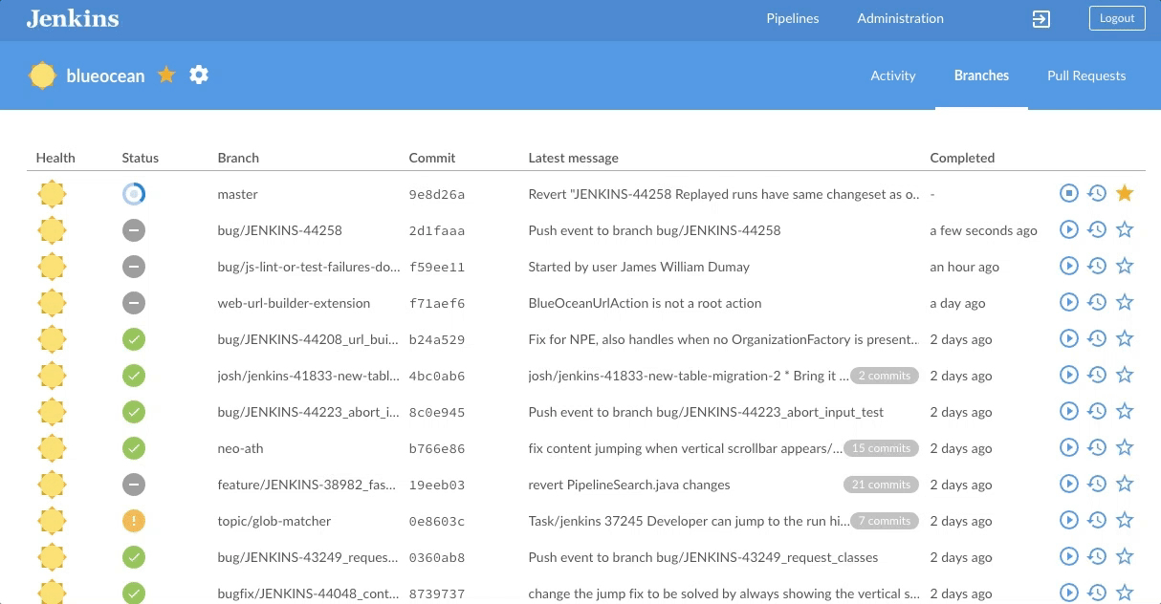This screenshot has height=604, width=1161.
Task: Stop the running master branch build
Action: coord(1069,194)
